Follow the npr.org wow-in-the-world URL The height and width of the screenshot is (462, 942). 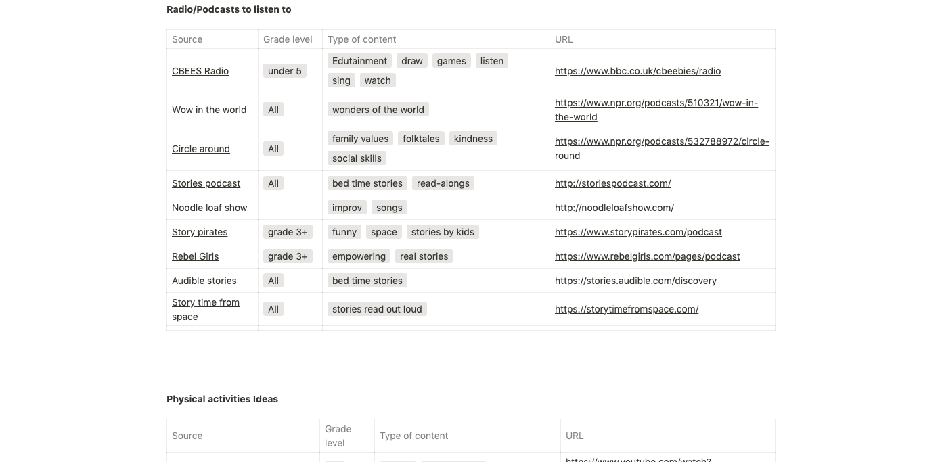[x=656, y=110]
